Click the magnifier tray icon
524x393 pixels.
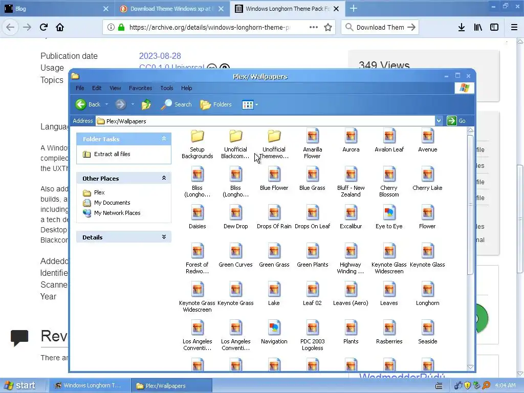[486, 385]
